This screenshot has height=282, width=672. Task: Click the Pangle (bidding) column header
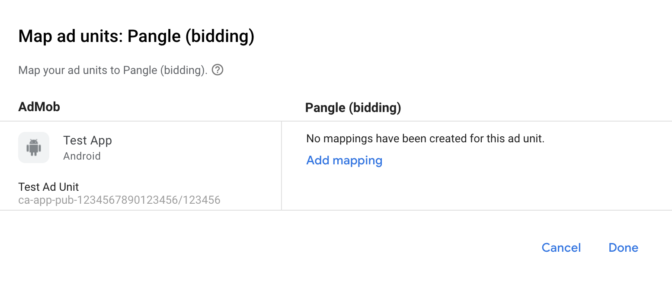coord(353,108)
